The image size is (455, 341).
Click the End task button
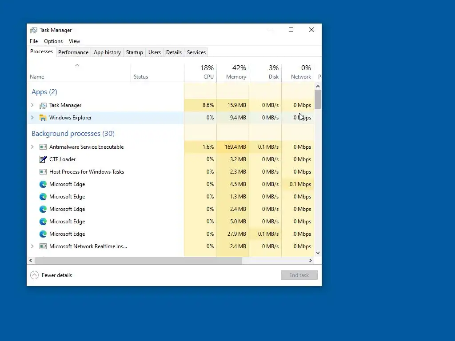[x=299, y=275]
